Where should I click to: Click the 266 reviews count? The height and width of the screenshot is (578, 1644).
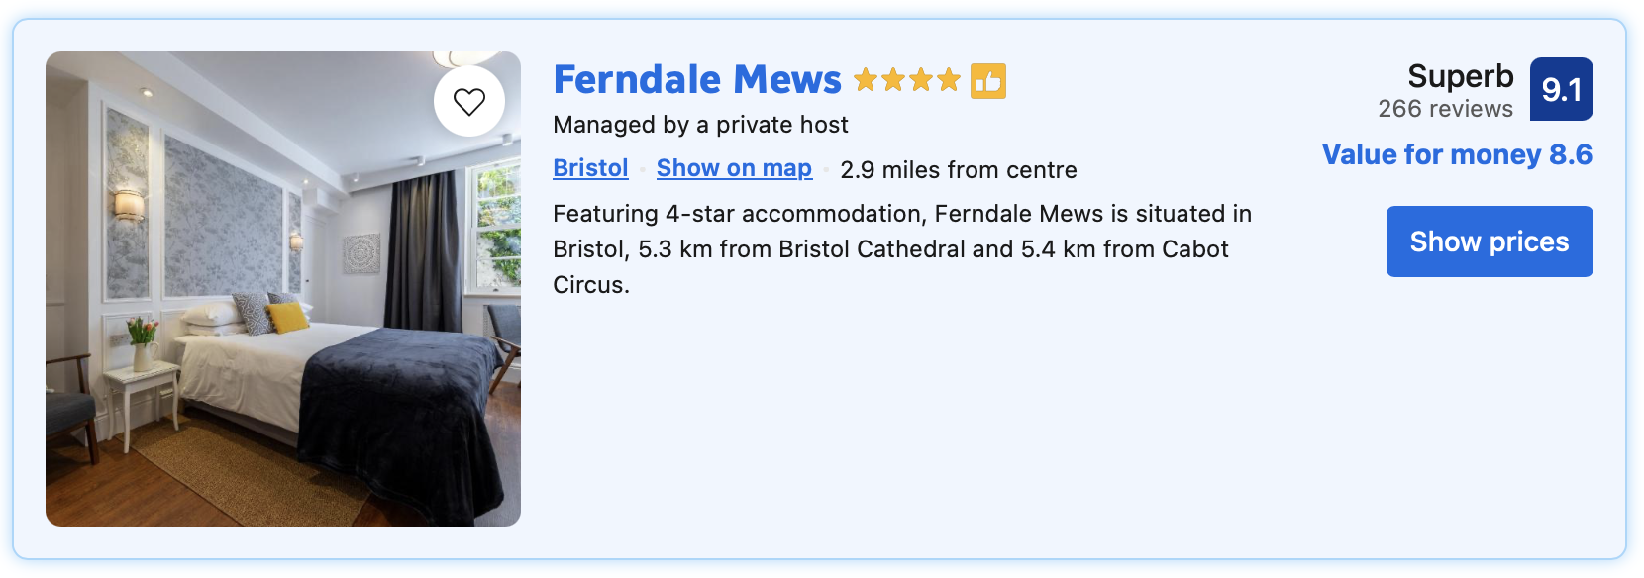1445,110
